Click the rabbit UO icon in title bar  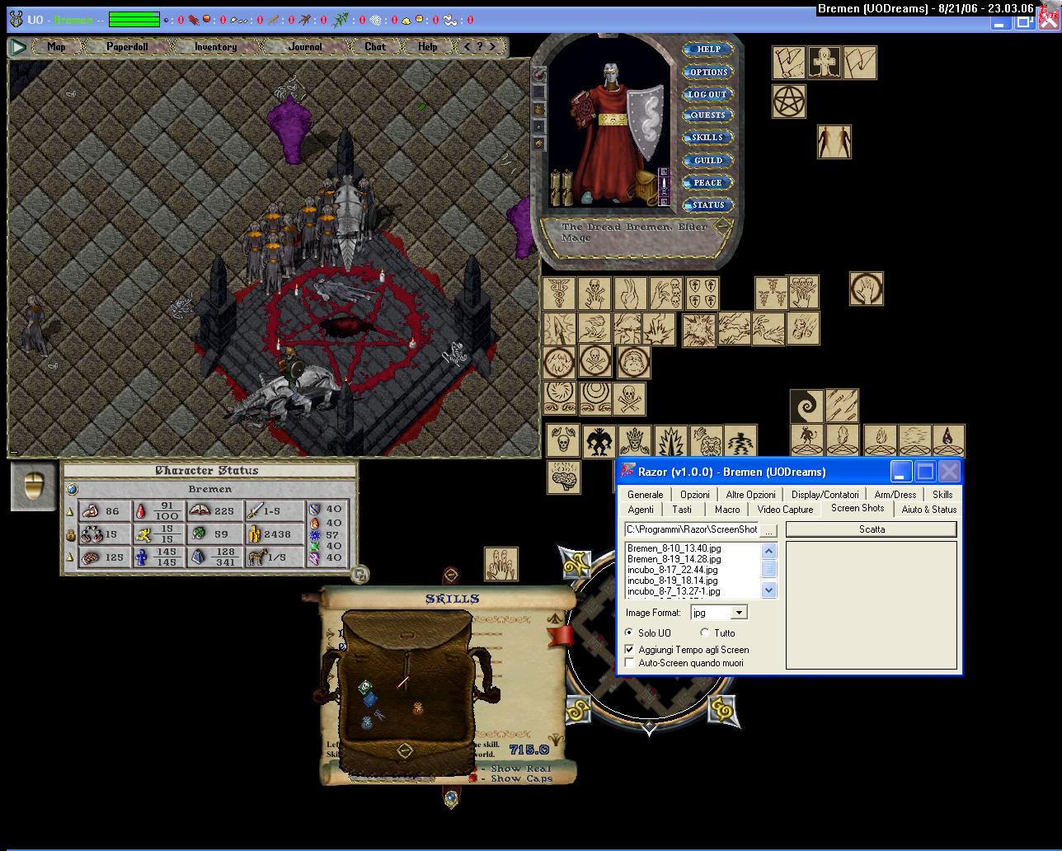pos(14,20)
